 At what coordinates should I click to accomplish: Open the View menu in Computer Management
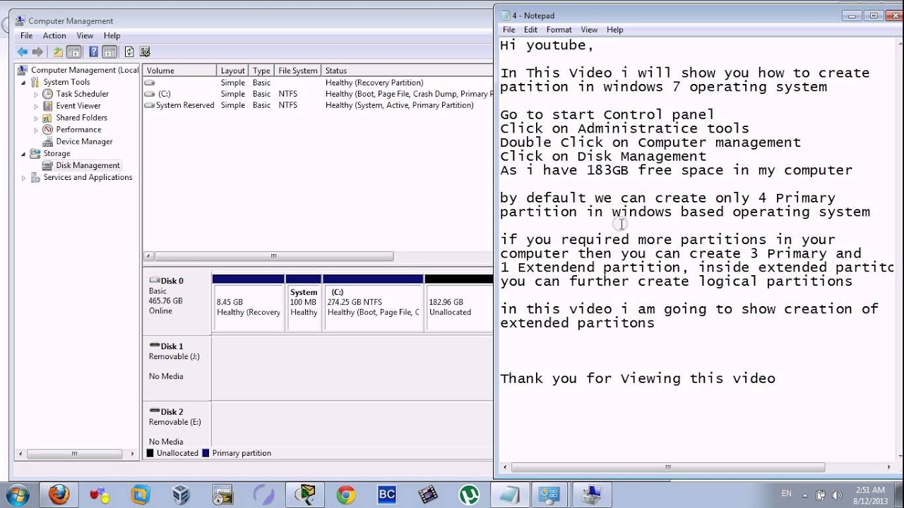point(85,36)
